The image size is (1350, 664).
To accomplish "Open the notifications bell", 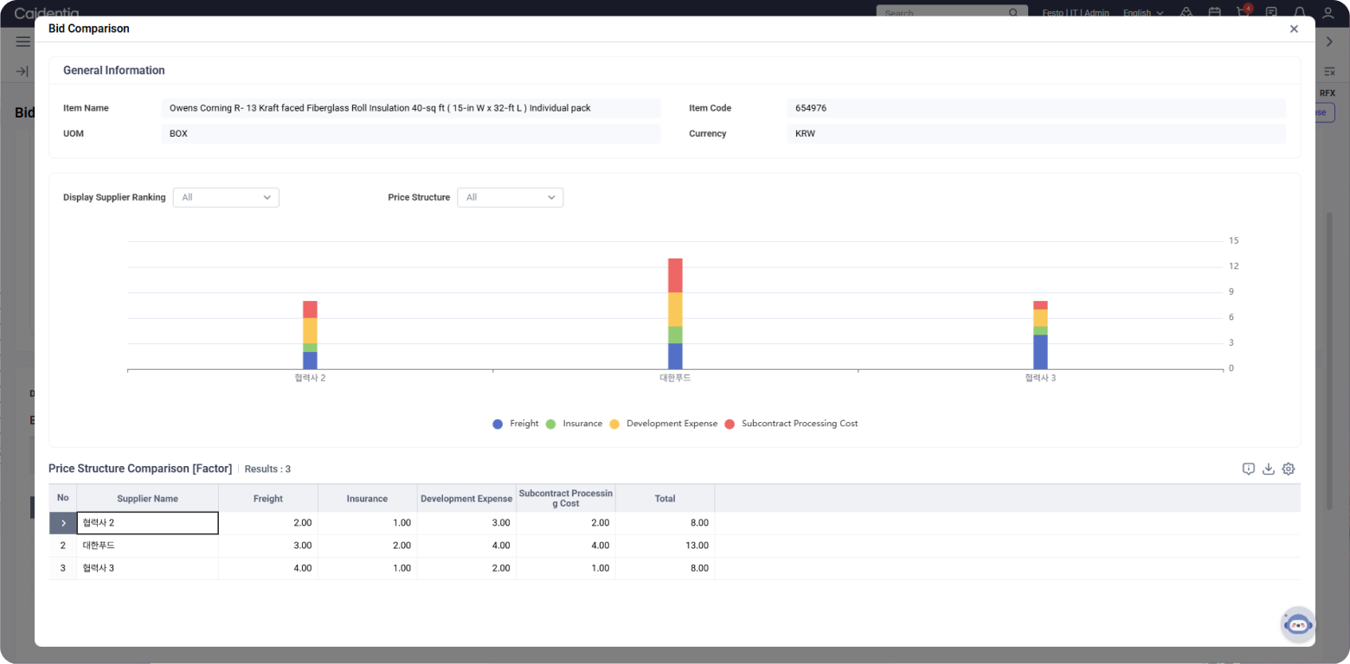I will pos(1300,13).
